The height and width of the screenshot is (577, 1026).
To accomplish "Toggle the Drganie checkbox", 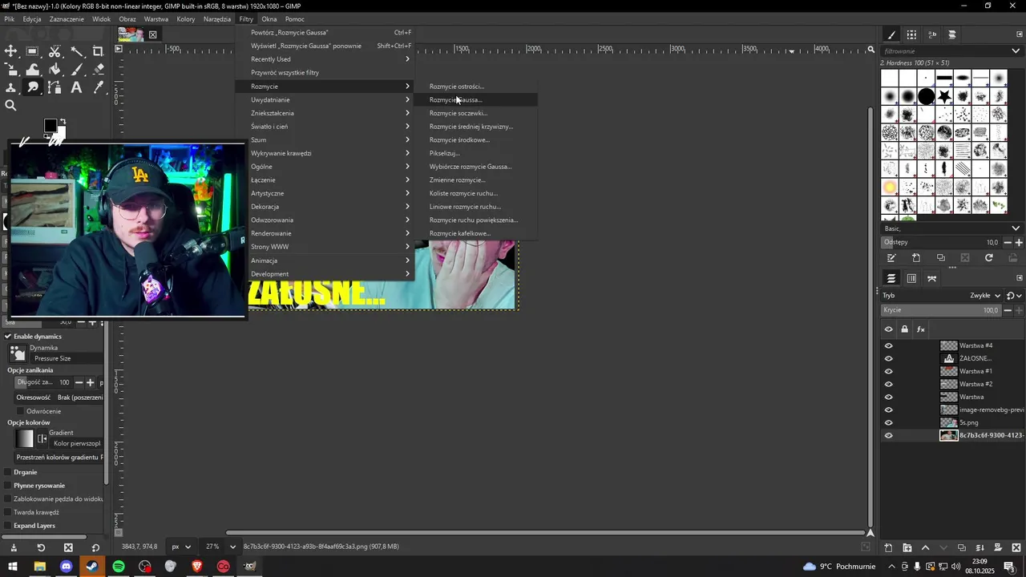I will 8,472.
